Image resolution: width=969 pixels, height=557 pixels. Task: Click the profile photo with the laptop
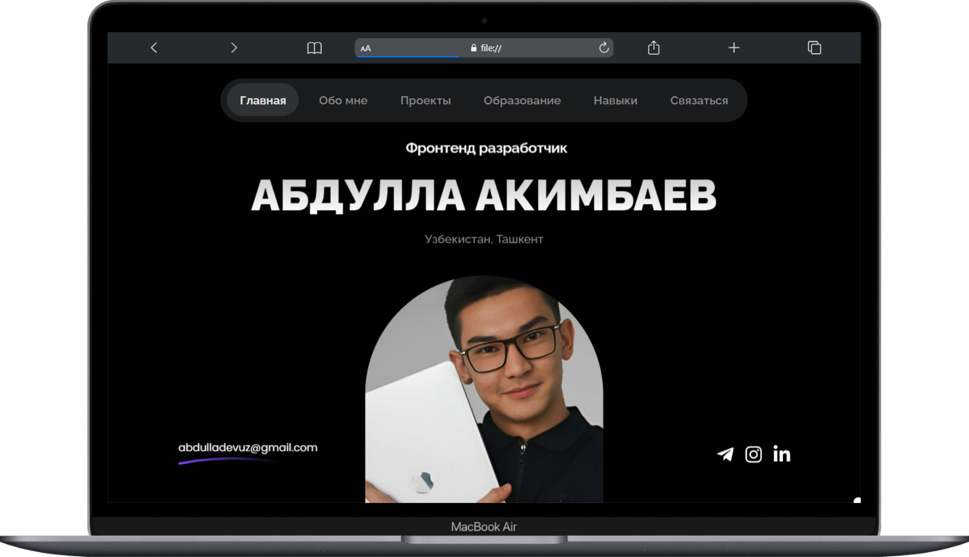pos(484,390)
